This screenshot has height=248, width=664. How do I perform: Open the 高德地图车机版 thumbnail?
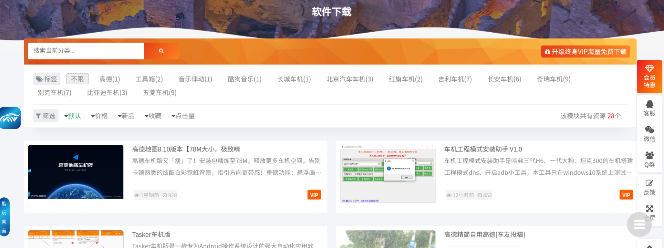tap(76, 172)
